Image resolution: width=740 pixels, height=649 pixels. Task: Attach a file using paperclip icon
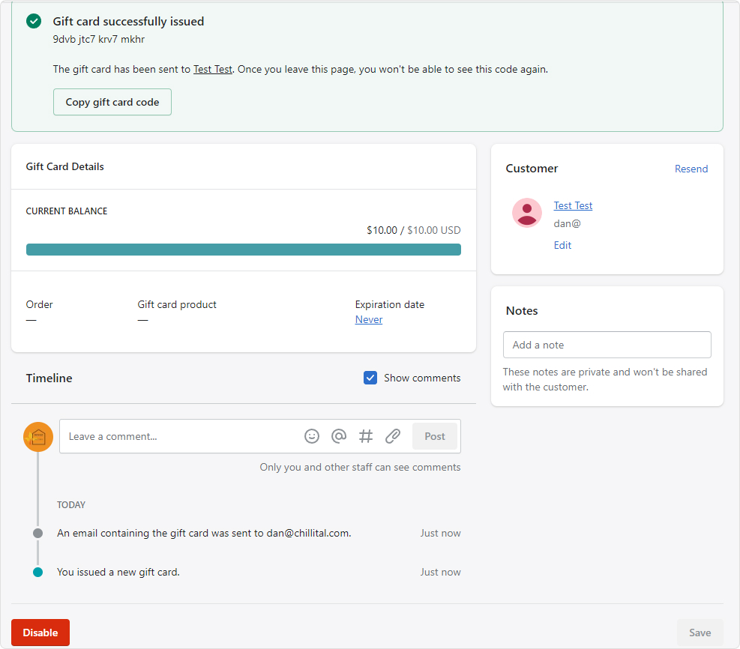pyautogui.click(x=393, y=436)
